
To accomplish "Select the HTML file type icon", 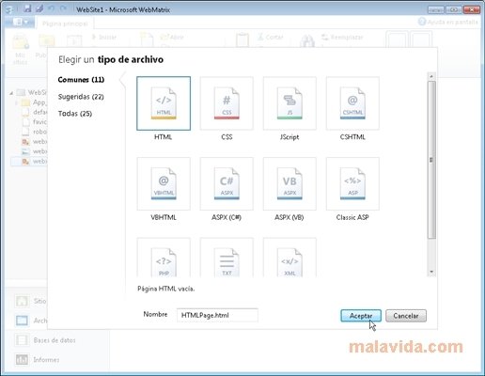I will coord(164,103).
